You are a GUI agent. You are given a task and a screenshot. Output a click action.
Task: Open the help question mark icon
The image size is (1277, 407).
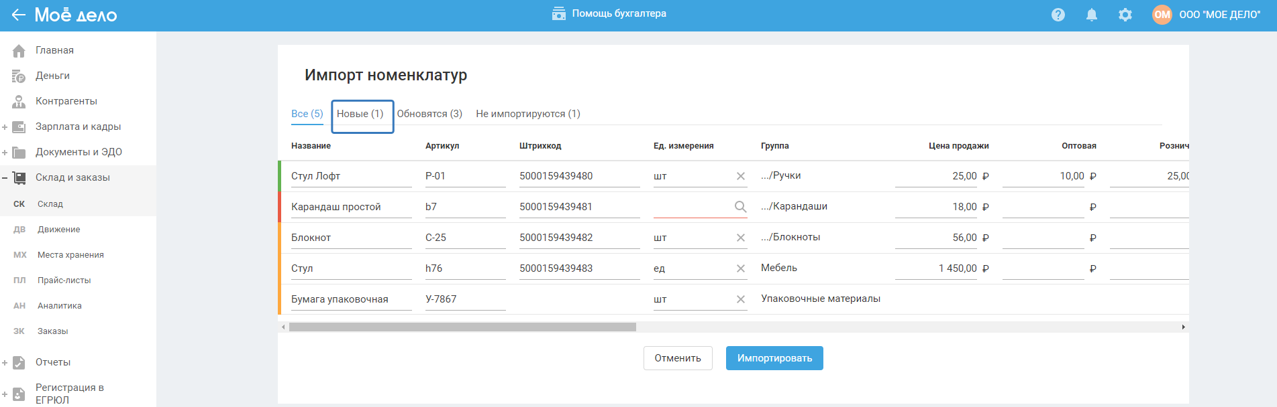1058,15
